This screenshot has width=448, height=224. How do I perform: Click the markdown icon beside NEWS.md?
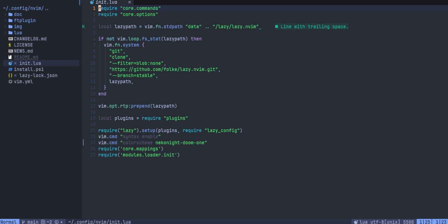pyautogui.click(x=10, y=51)
